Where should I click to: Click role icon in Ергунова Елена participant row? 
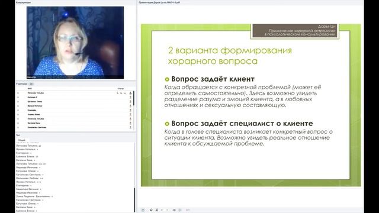click(130, 102)
